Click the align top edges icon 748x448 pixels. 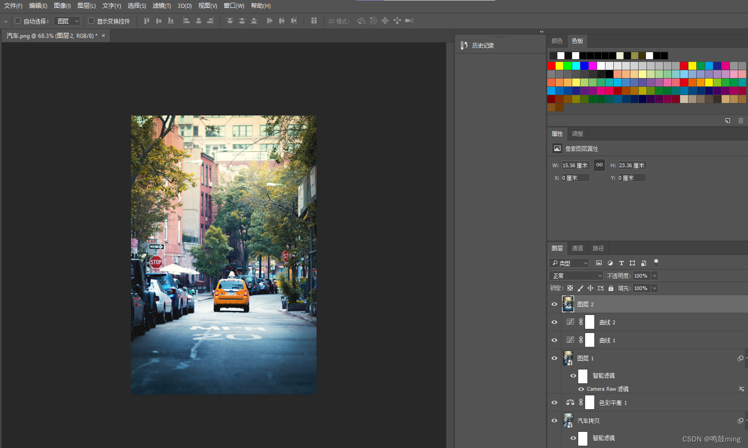(147, 21)
